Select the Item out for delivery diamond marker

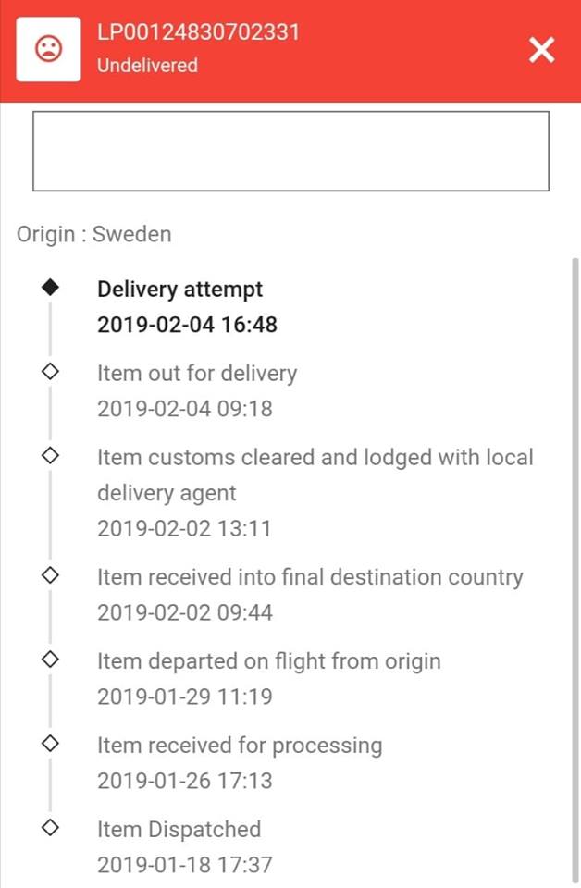[x=50, y=372]
